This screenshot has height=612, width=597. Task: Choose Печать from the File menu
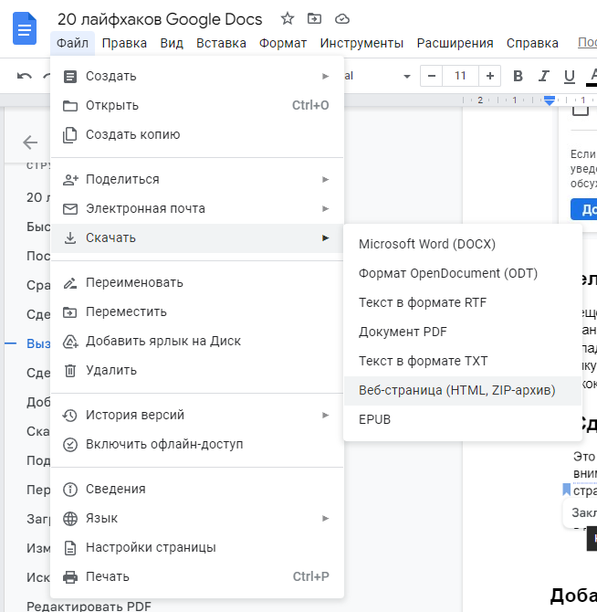(197, 577)
